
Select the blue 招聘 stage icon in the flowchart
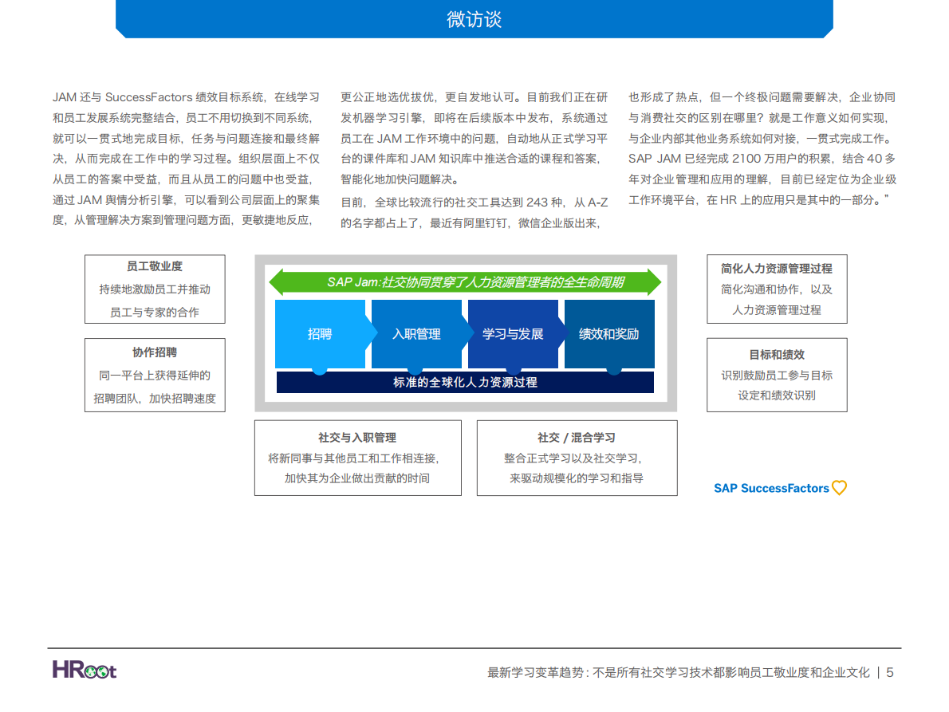pyautogui.click(x=321, y=335)
